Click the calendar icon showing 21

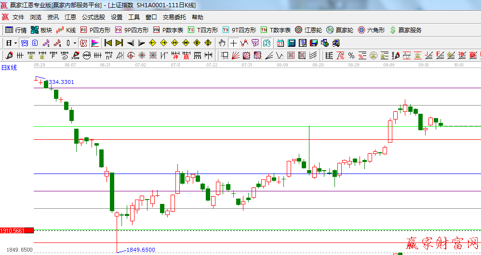(x=280, y=43)
